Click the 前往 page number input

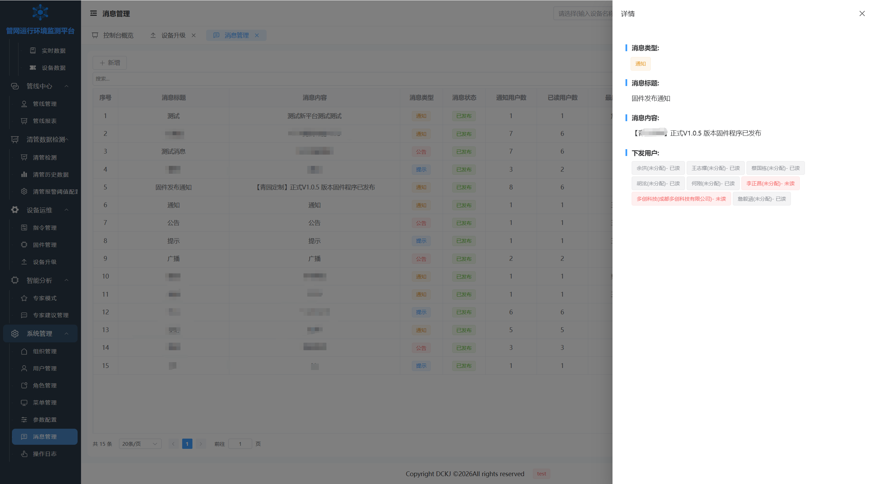240,444
